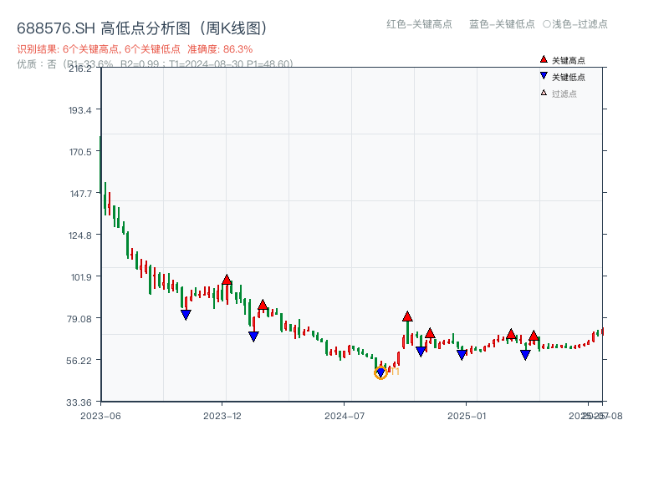Click the 蓝色-关键低点 header legend text

click(x=502, y=24)
